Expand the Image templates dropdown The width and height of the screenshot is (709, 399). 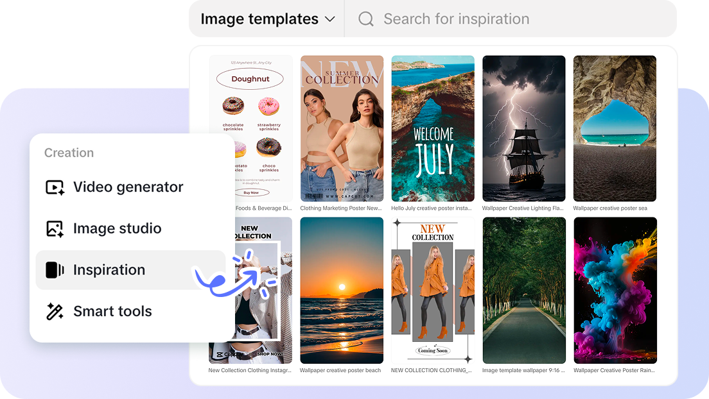tap(266, 19)
